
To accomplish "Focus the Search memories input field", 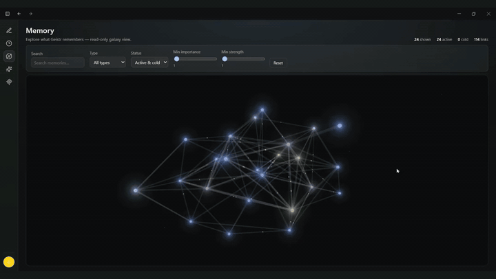I will coord(58,63).
